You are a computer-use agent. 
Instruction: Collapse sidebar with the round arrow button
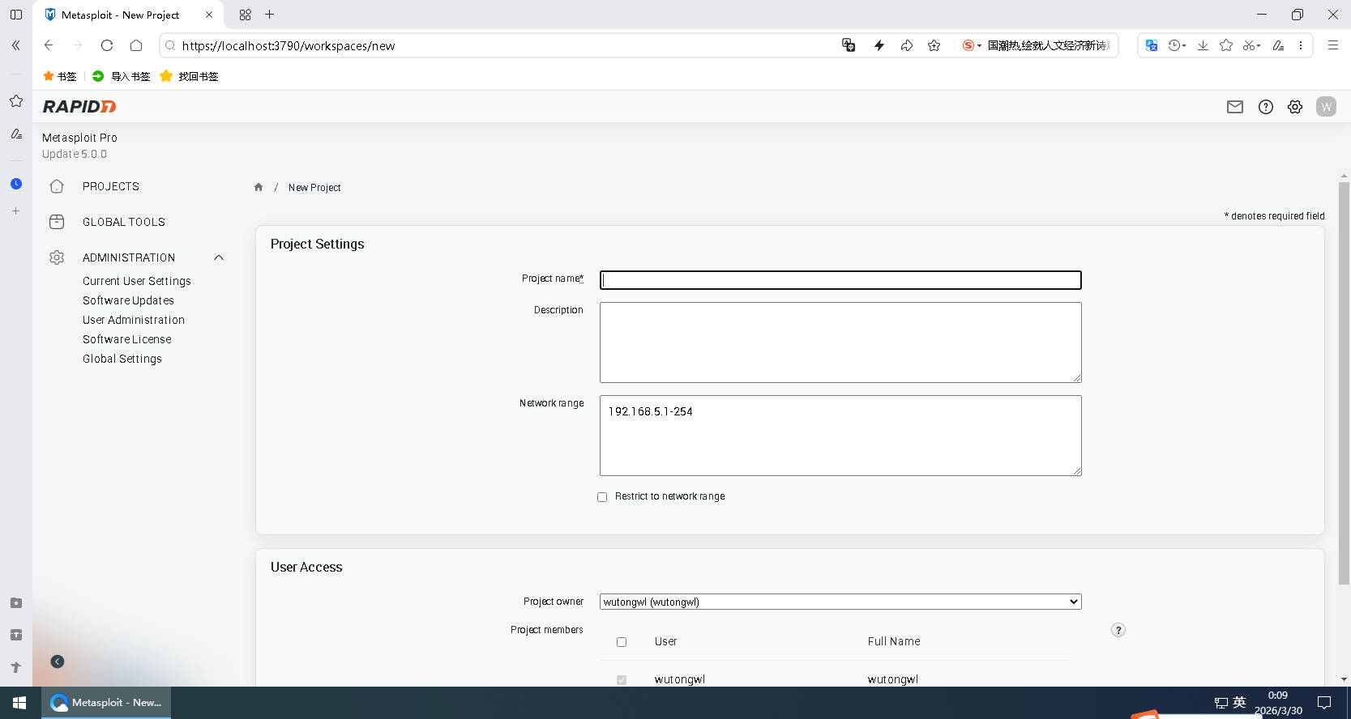(x=58, y=662)
